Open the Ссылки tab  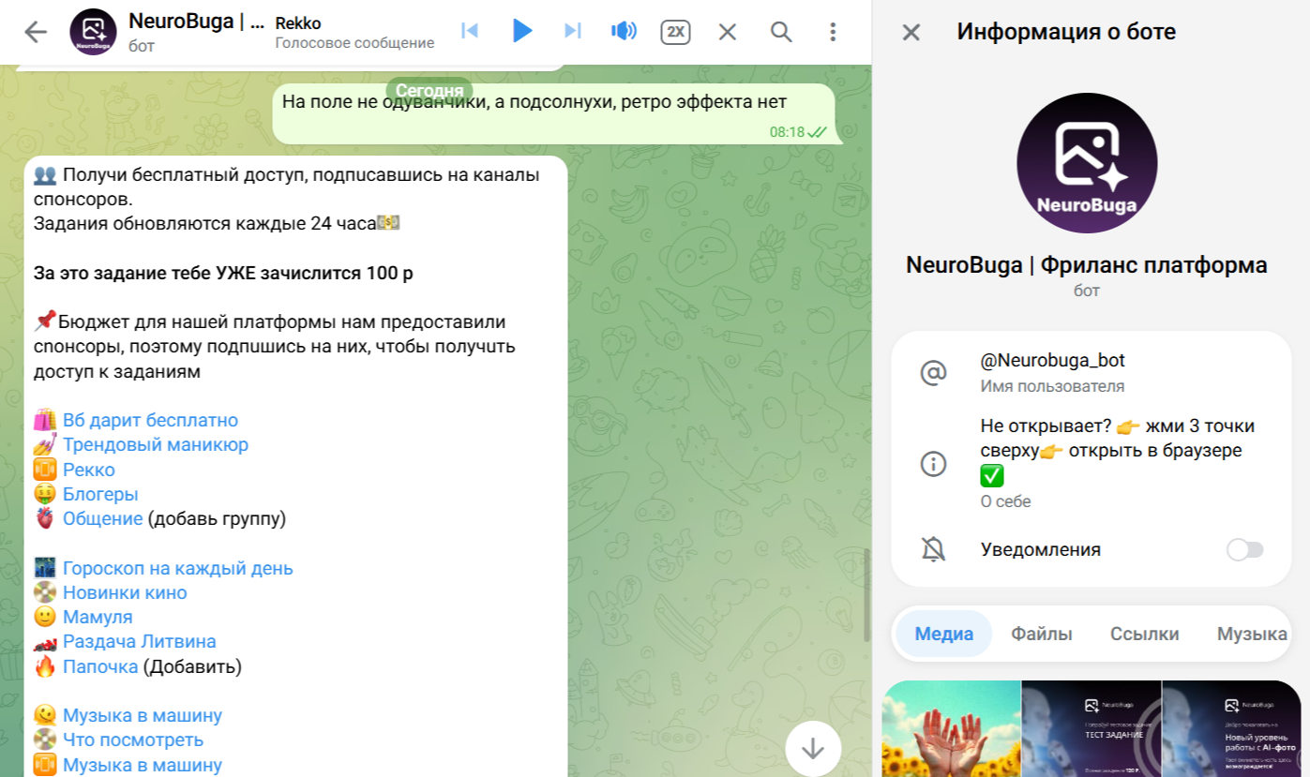pos(1145,634)
